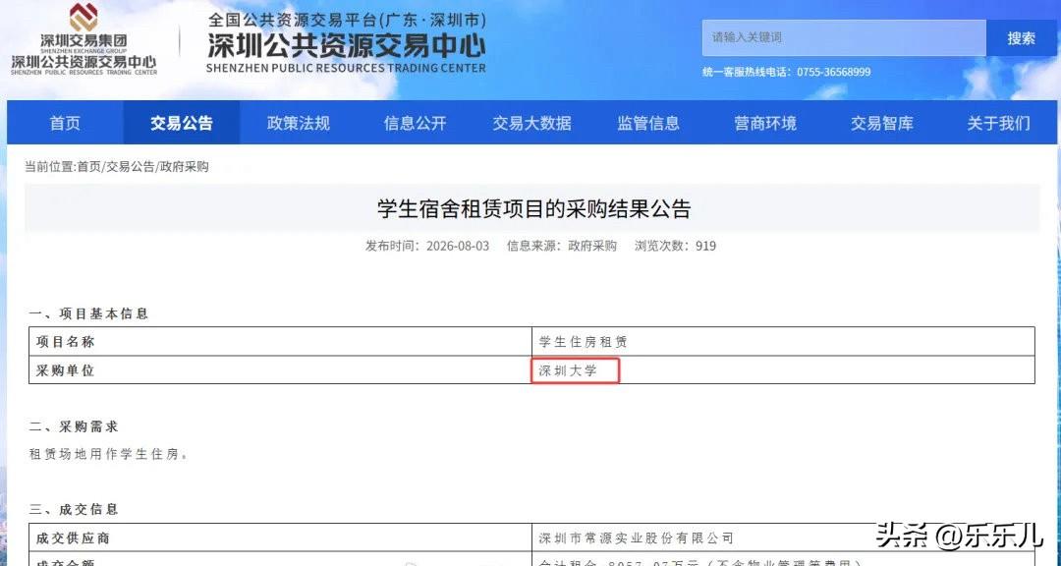Click the 学生住房租赁 table cell
This screenshot has height=566, width=1061.
tap(784, 341)
